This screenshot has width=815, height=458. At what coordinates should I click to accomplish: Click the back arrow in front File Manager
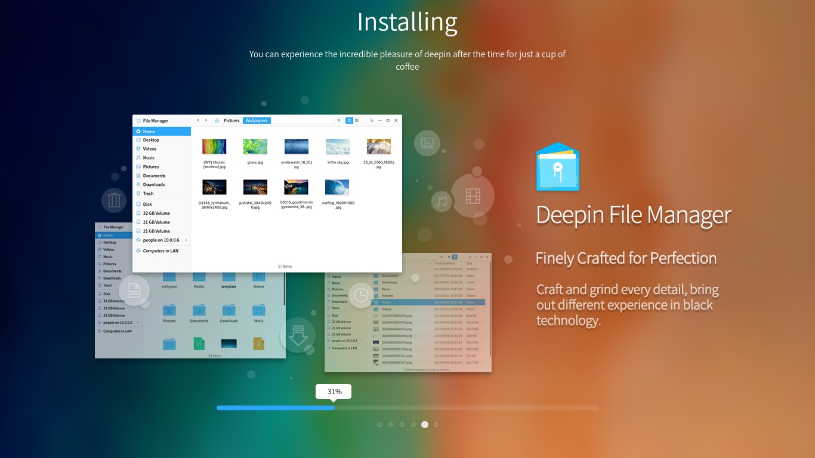[198, 120]
